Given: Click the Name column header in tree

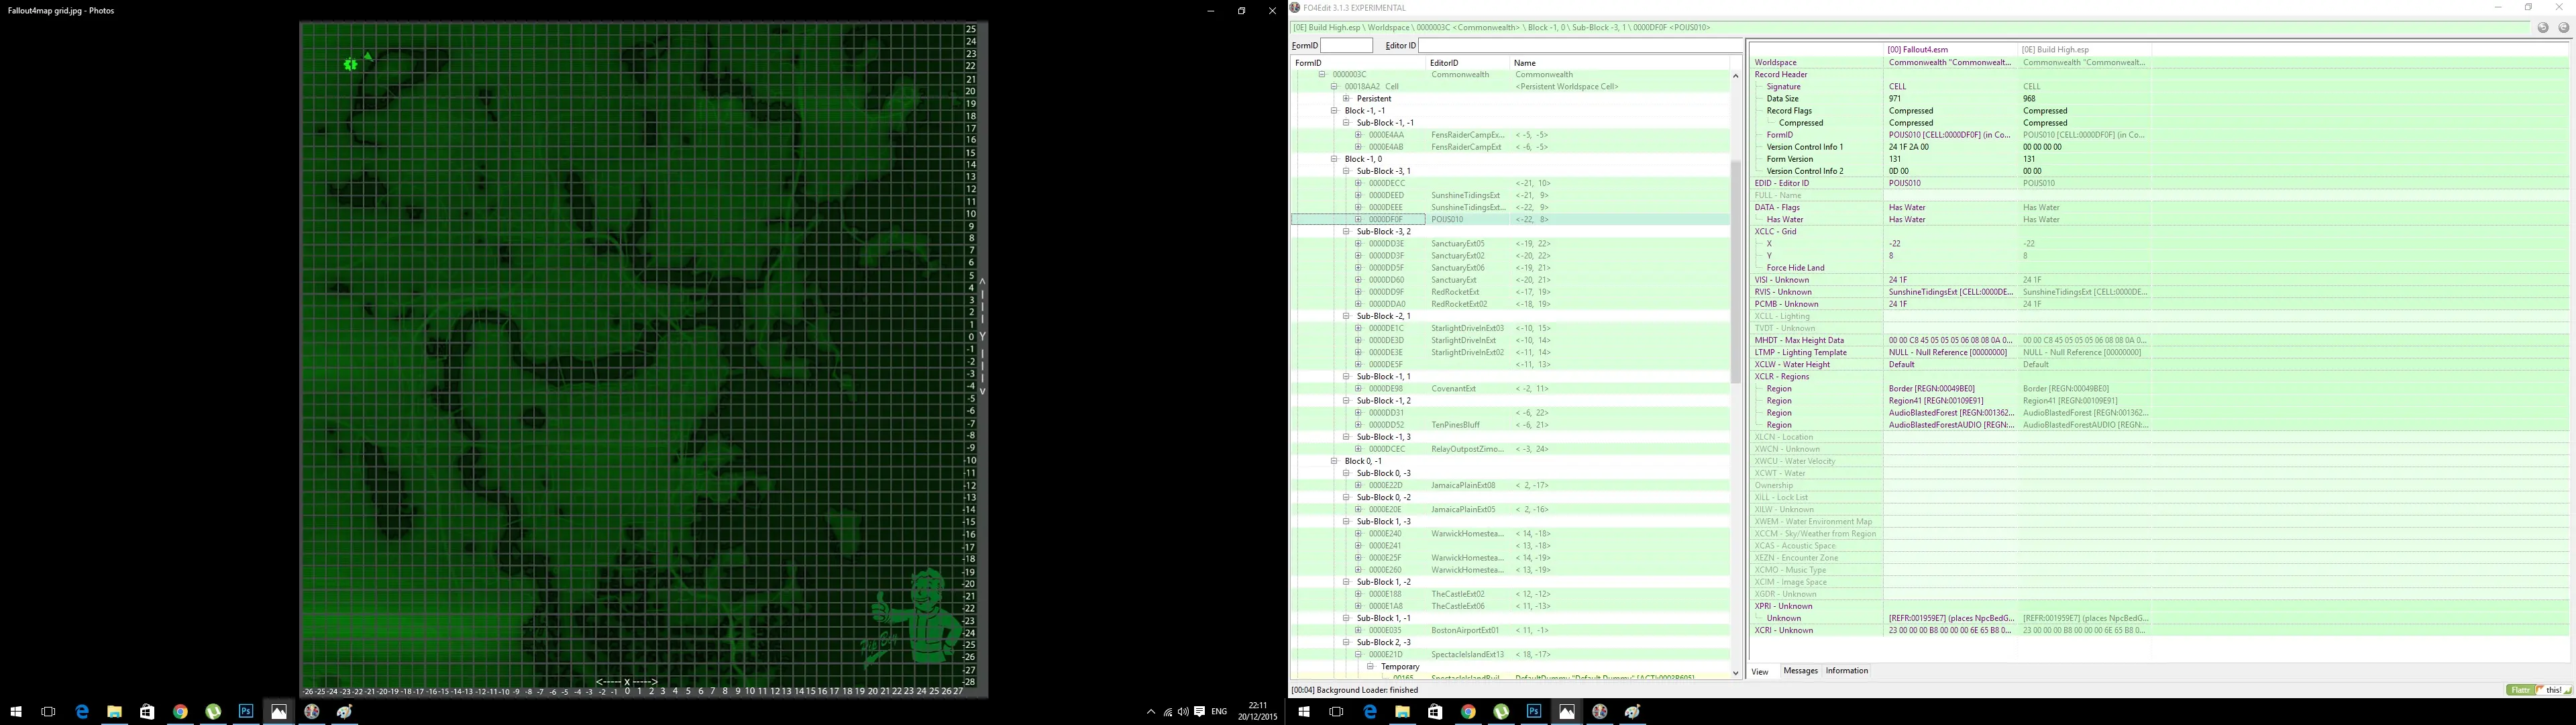Looking at the screenshot, I should click(1620, 63).
